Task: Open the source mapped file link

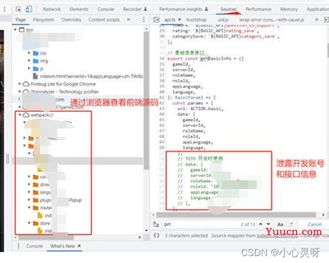Action: click(278, 235)
